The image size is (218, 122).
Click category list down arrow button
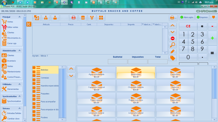(x=71, y=76)
